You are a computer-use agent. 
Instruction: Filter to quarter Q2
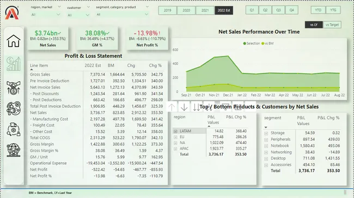click(265, 10)
